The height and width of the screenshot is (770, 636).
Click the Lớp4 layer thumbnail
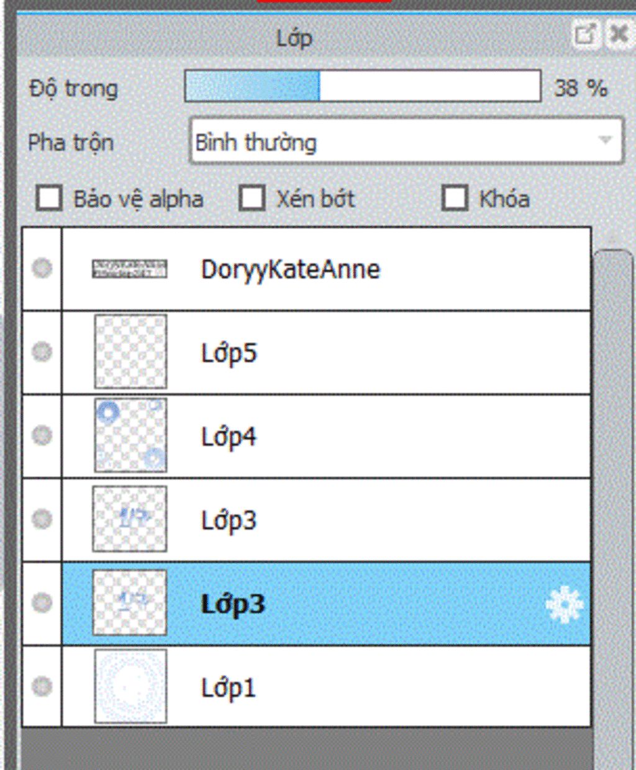pos(130,435)
